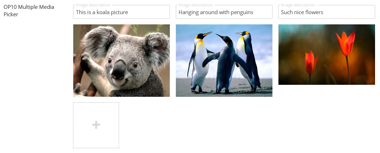The image size is (380, 153).
Task: Click the 'Image description' label above flowers field
Action: click(x=298, y=5)
